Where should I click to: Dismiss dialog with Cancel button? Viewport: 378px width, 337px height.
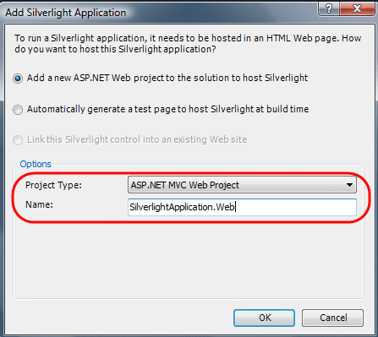[332, 318]
